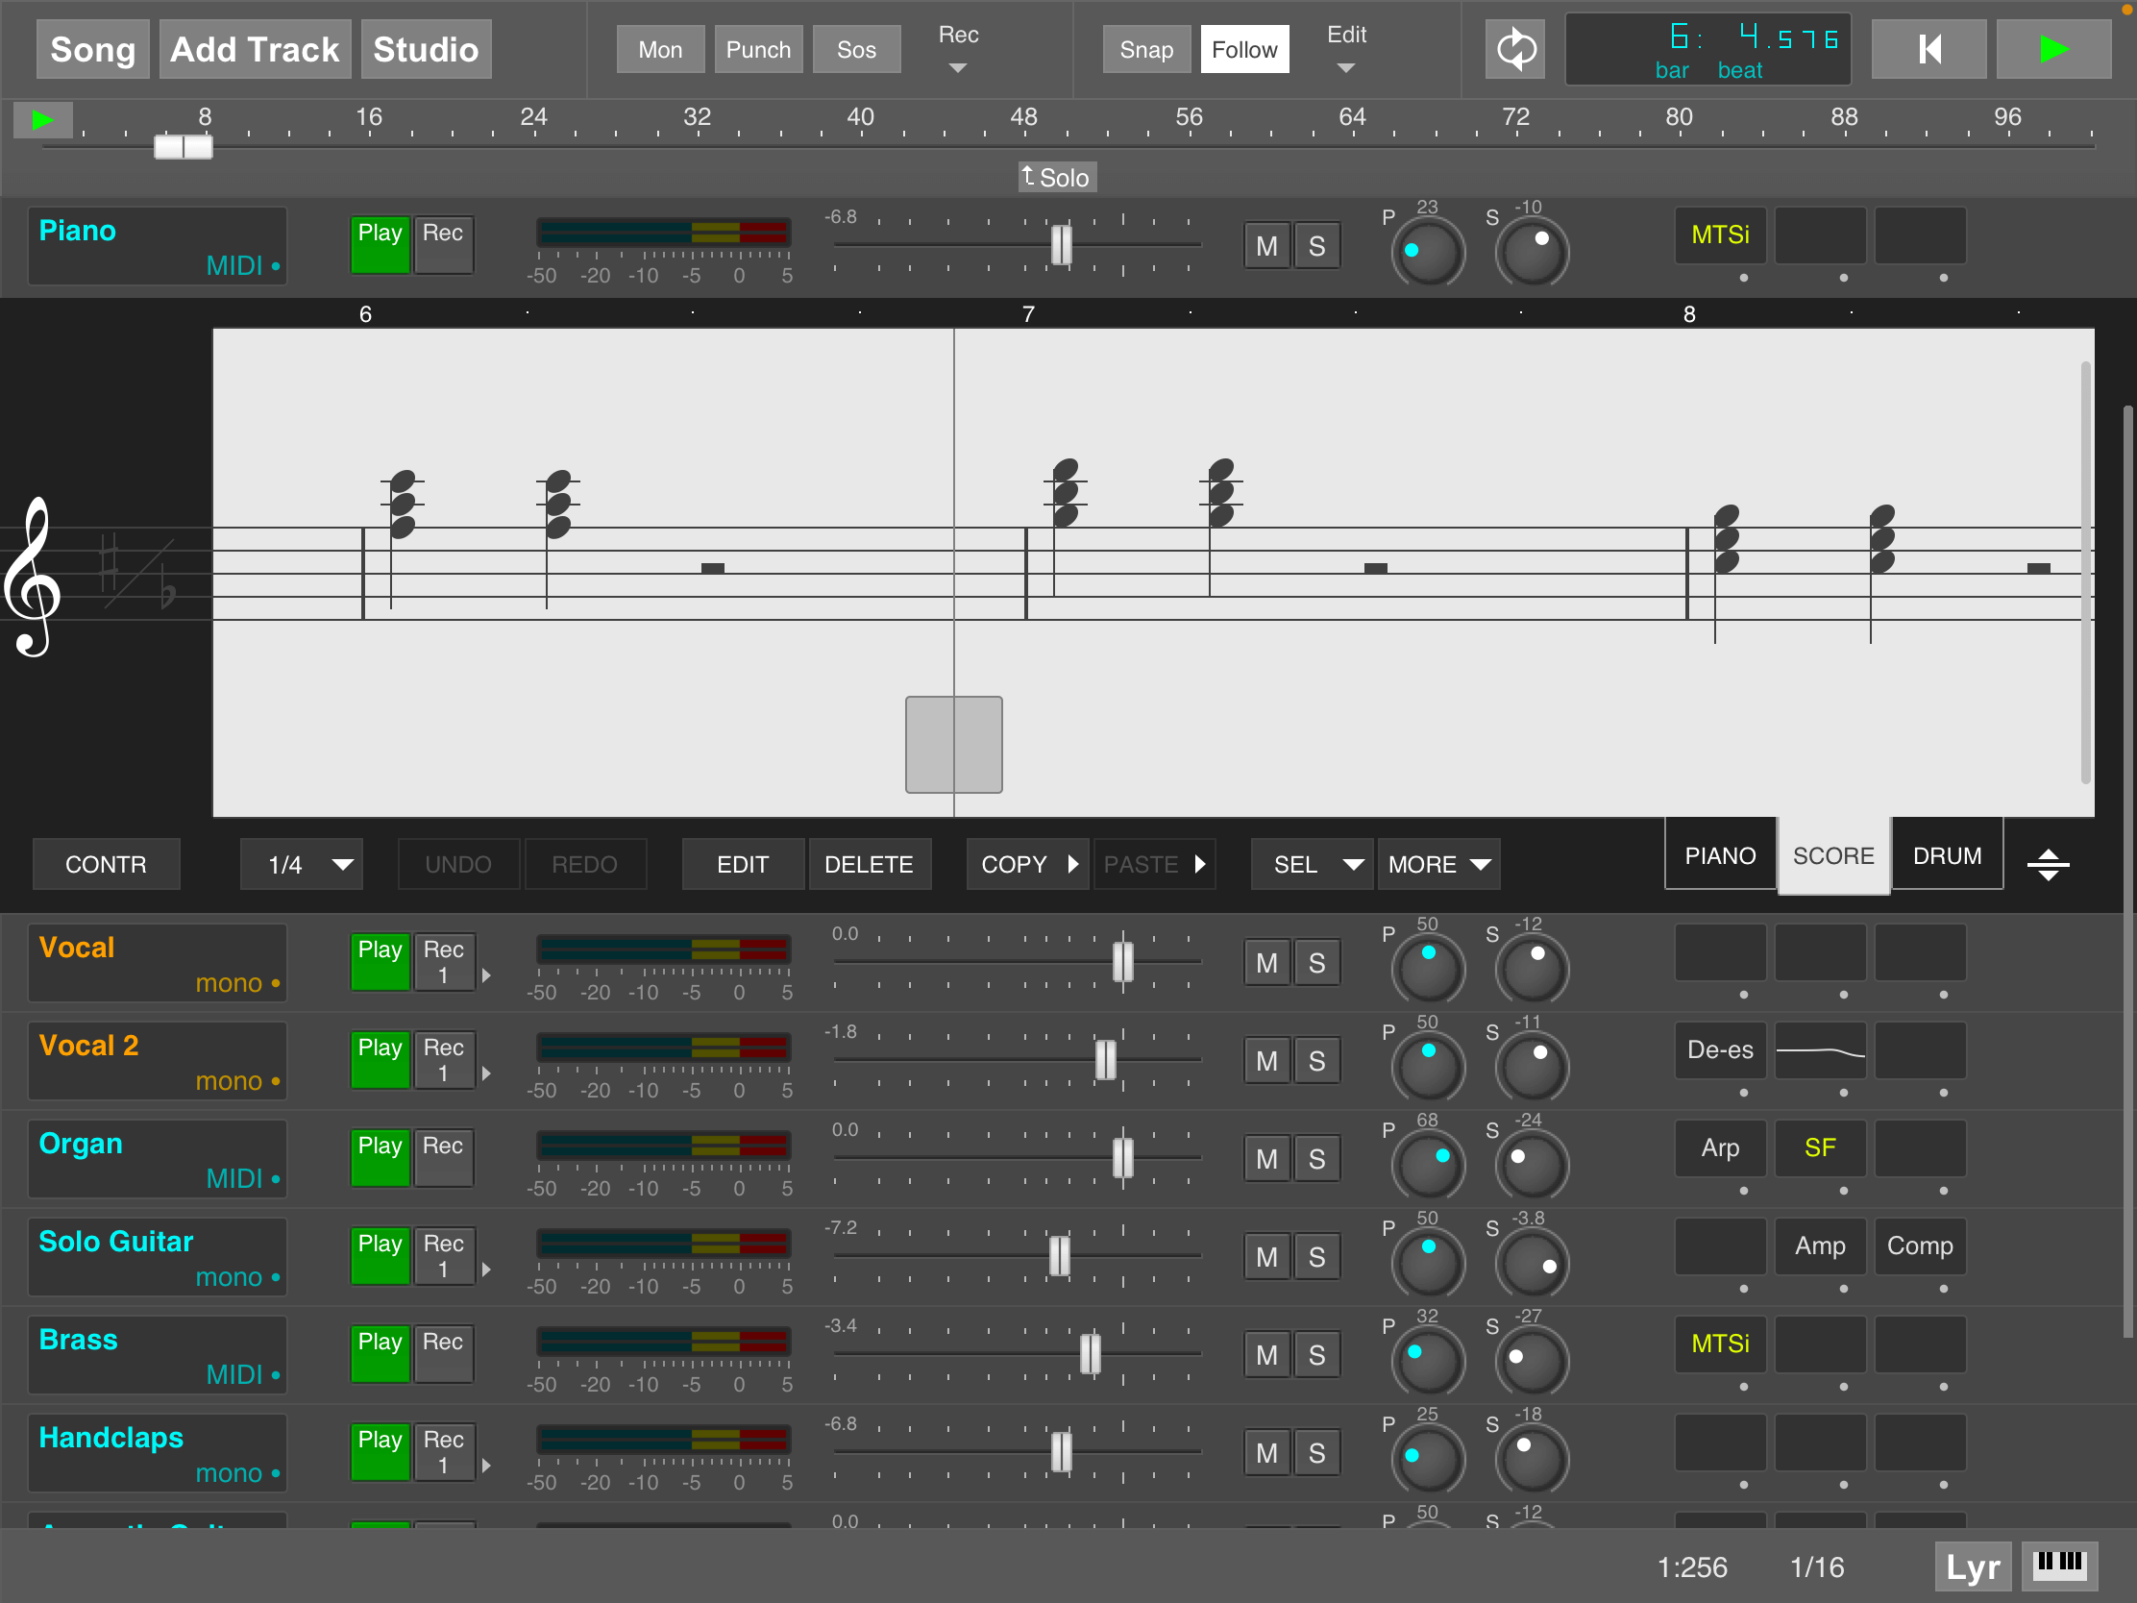Expand the COPY options
Image resolution: width=2137 pixels, height=1603 pixels.
point(1072,864)
